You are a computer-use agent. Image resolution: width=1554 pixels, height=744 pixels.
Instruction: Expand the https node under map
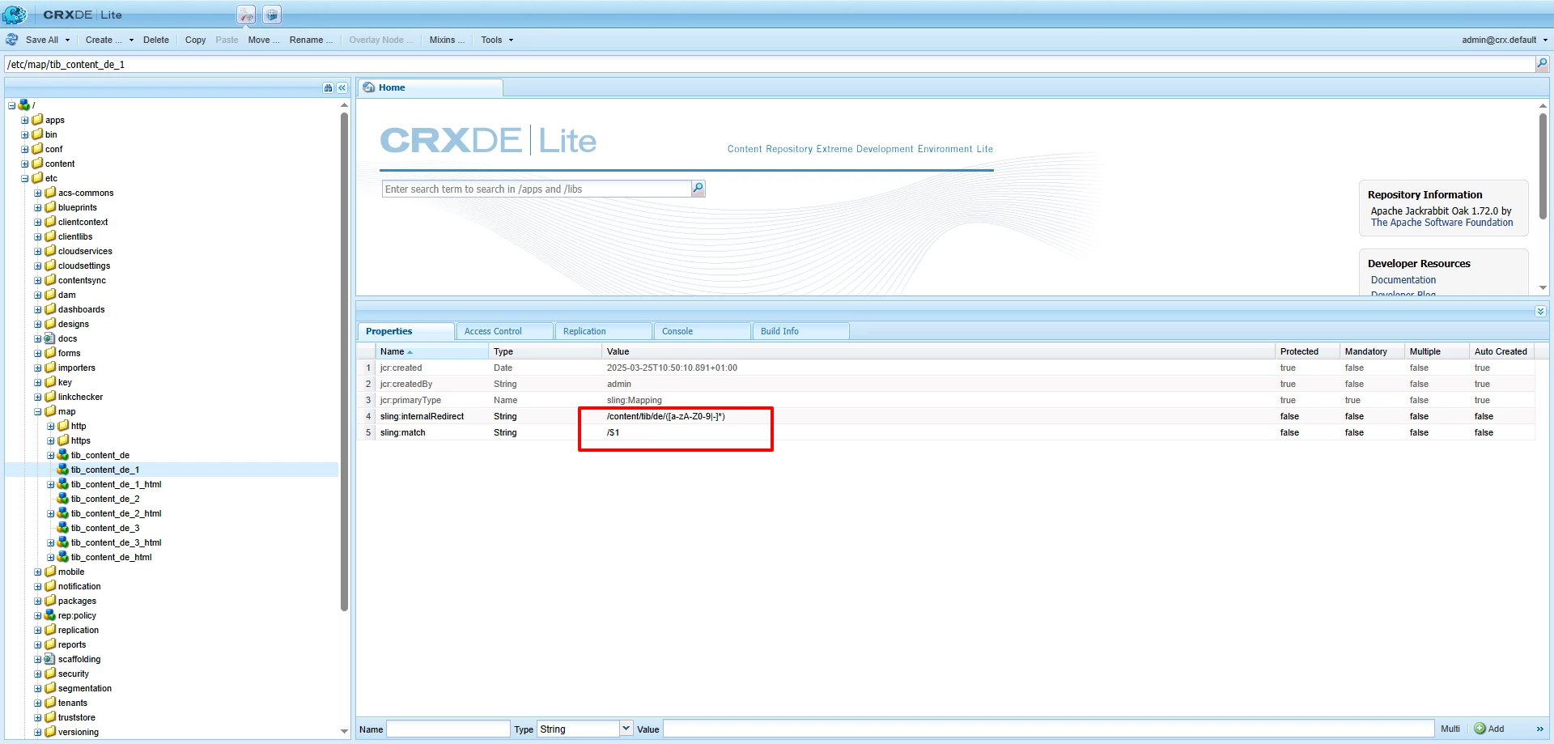[x=51, y=440]
